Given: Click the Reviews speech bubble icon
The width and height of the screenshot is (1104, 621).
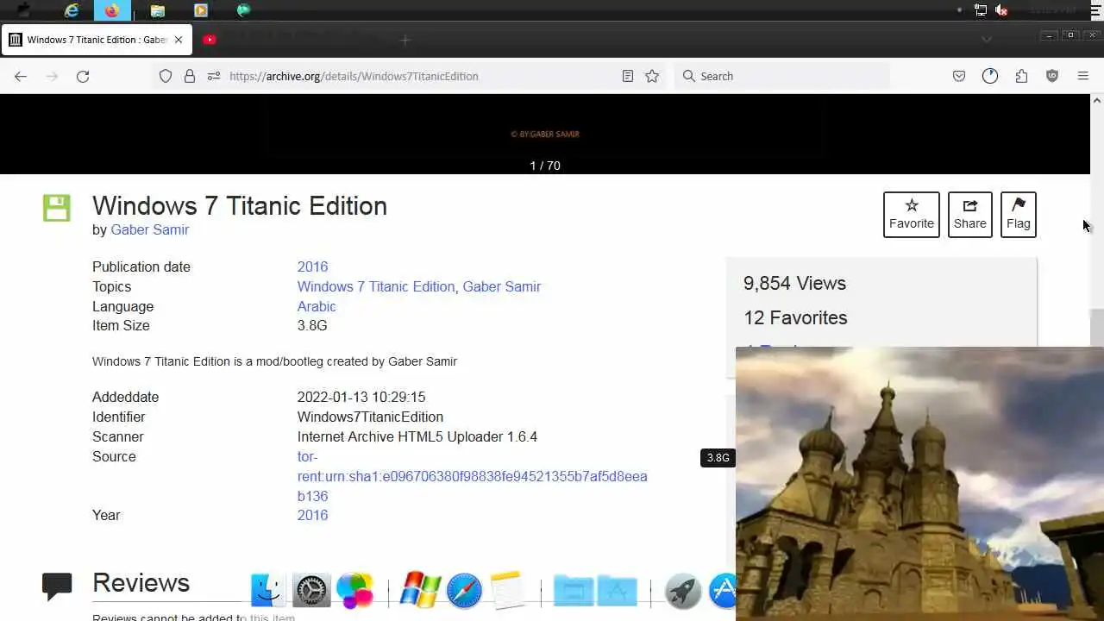Looking at the screenshot, I should point(57,586).
